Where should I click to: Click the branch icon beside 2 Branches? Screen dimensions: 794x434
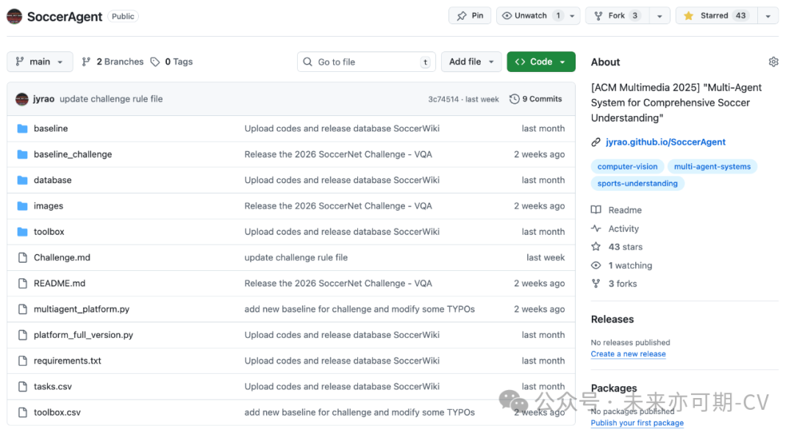(x=86, y=62)
